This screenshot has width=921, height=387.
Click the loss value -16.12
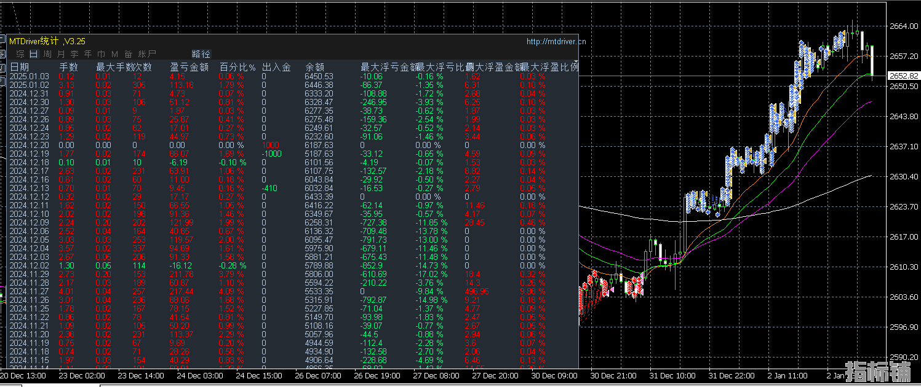click(x=181, y=265)
